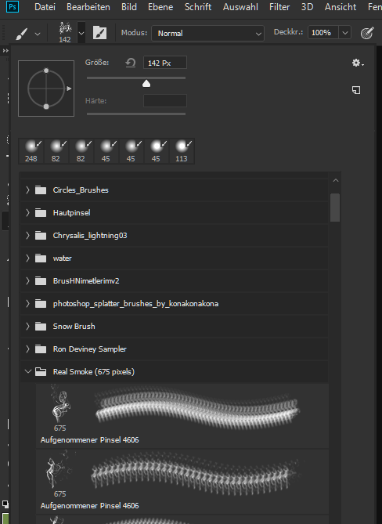The height and width of the screenshot is (524, 382).
Task: Click the water folder icon
Action: [41, 258]
